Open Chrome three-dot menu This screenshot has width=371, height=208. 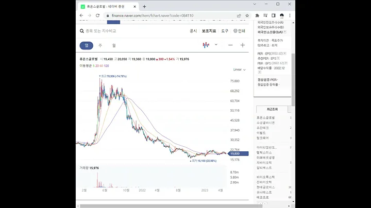290,15
